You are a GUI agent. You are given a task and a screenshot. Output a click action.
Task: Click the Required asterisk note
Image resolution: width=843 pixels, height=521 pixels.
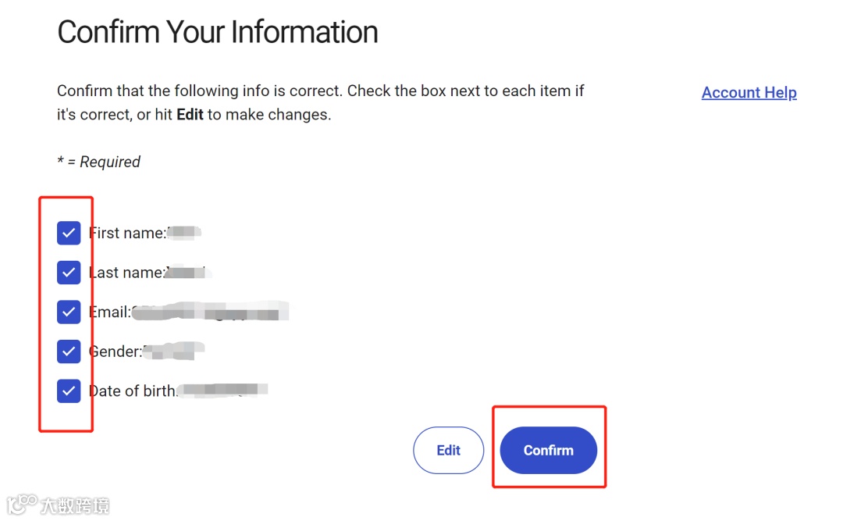pyautogui.click(x=99, y=162)
